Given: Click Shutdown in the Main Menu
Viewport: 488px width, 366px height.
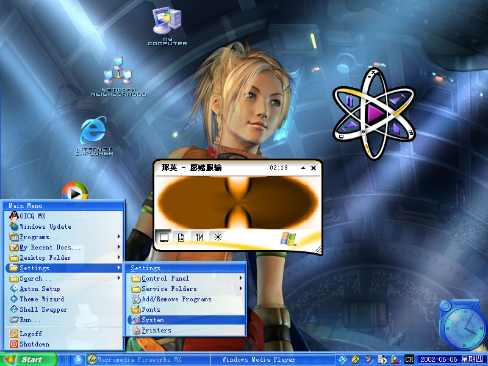Looking at the screenshot, I should coord(34,345).
